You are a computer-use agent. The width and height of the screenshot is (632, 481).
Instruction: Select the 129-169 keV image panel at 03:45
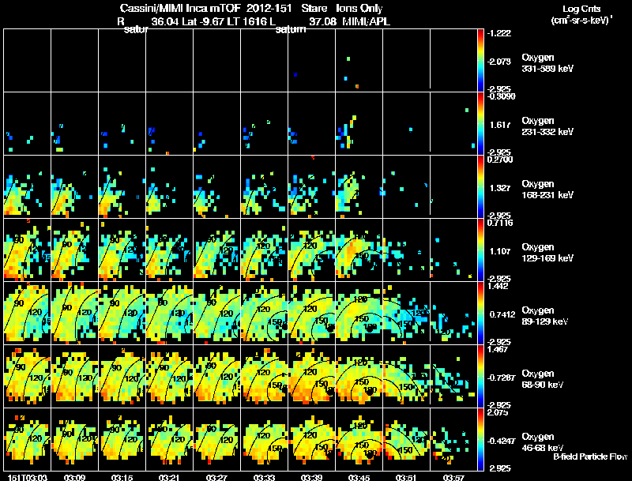(359, 250)
